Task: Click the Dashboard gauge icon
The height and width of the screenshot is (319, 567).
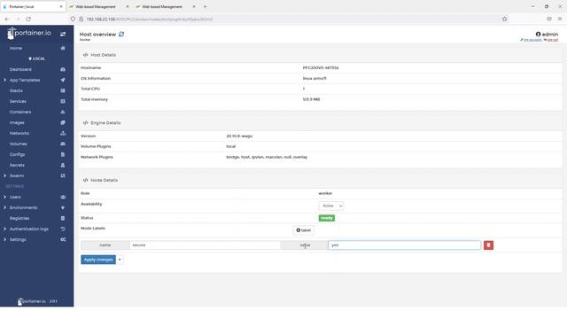Action: pyautogui.click(x=63, y=69)
